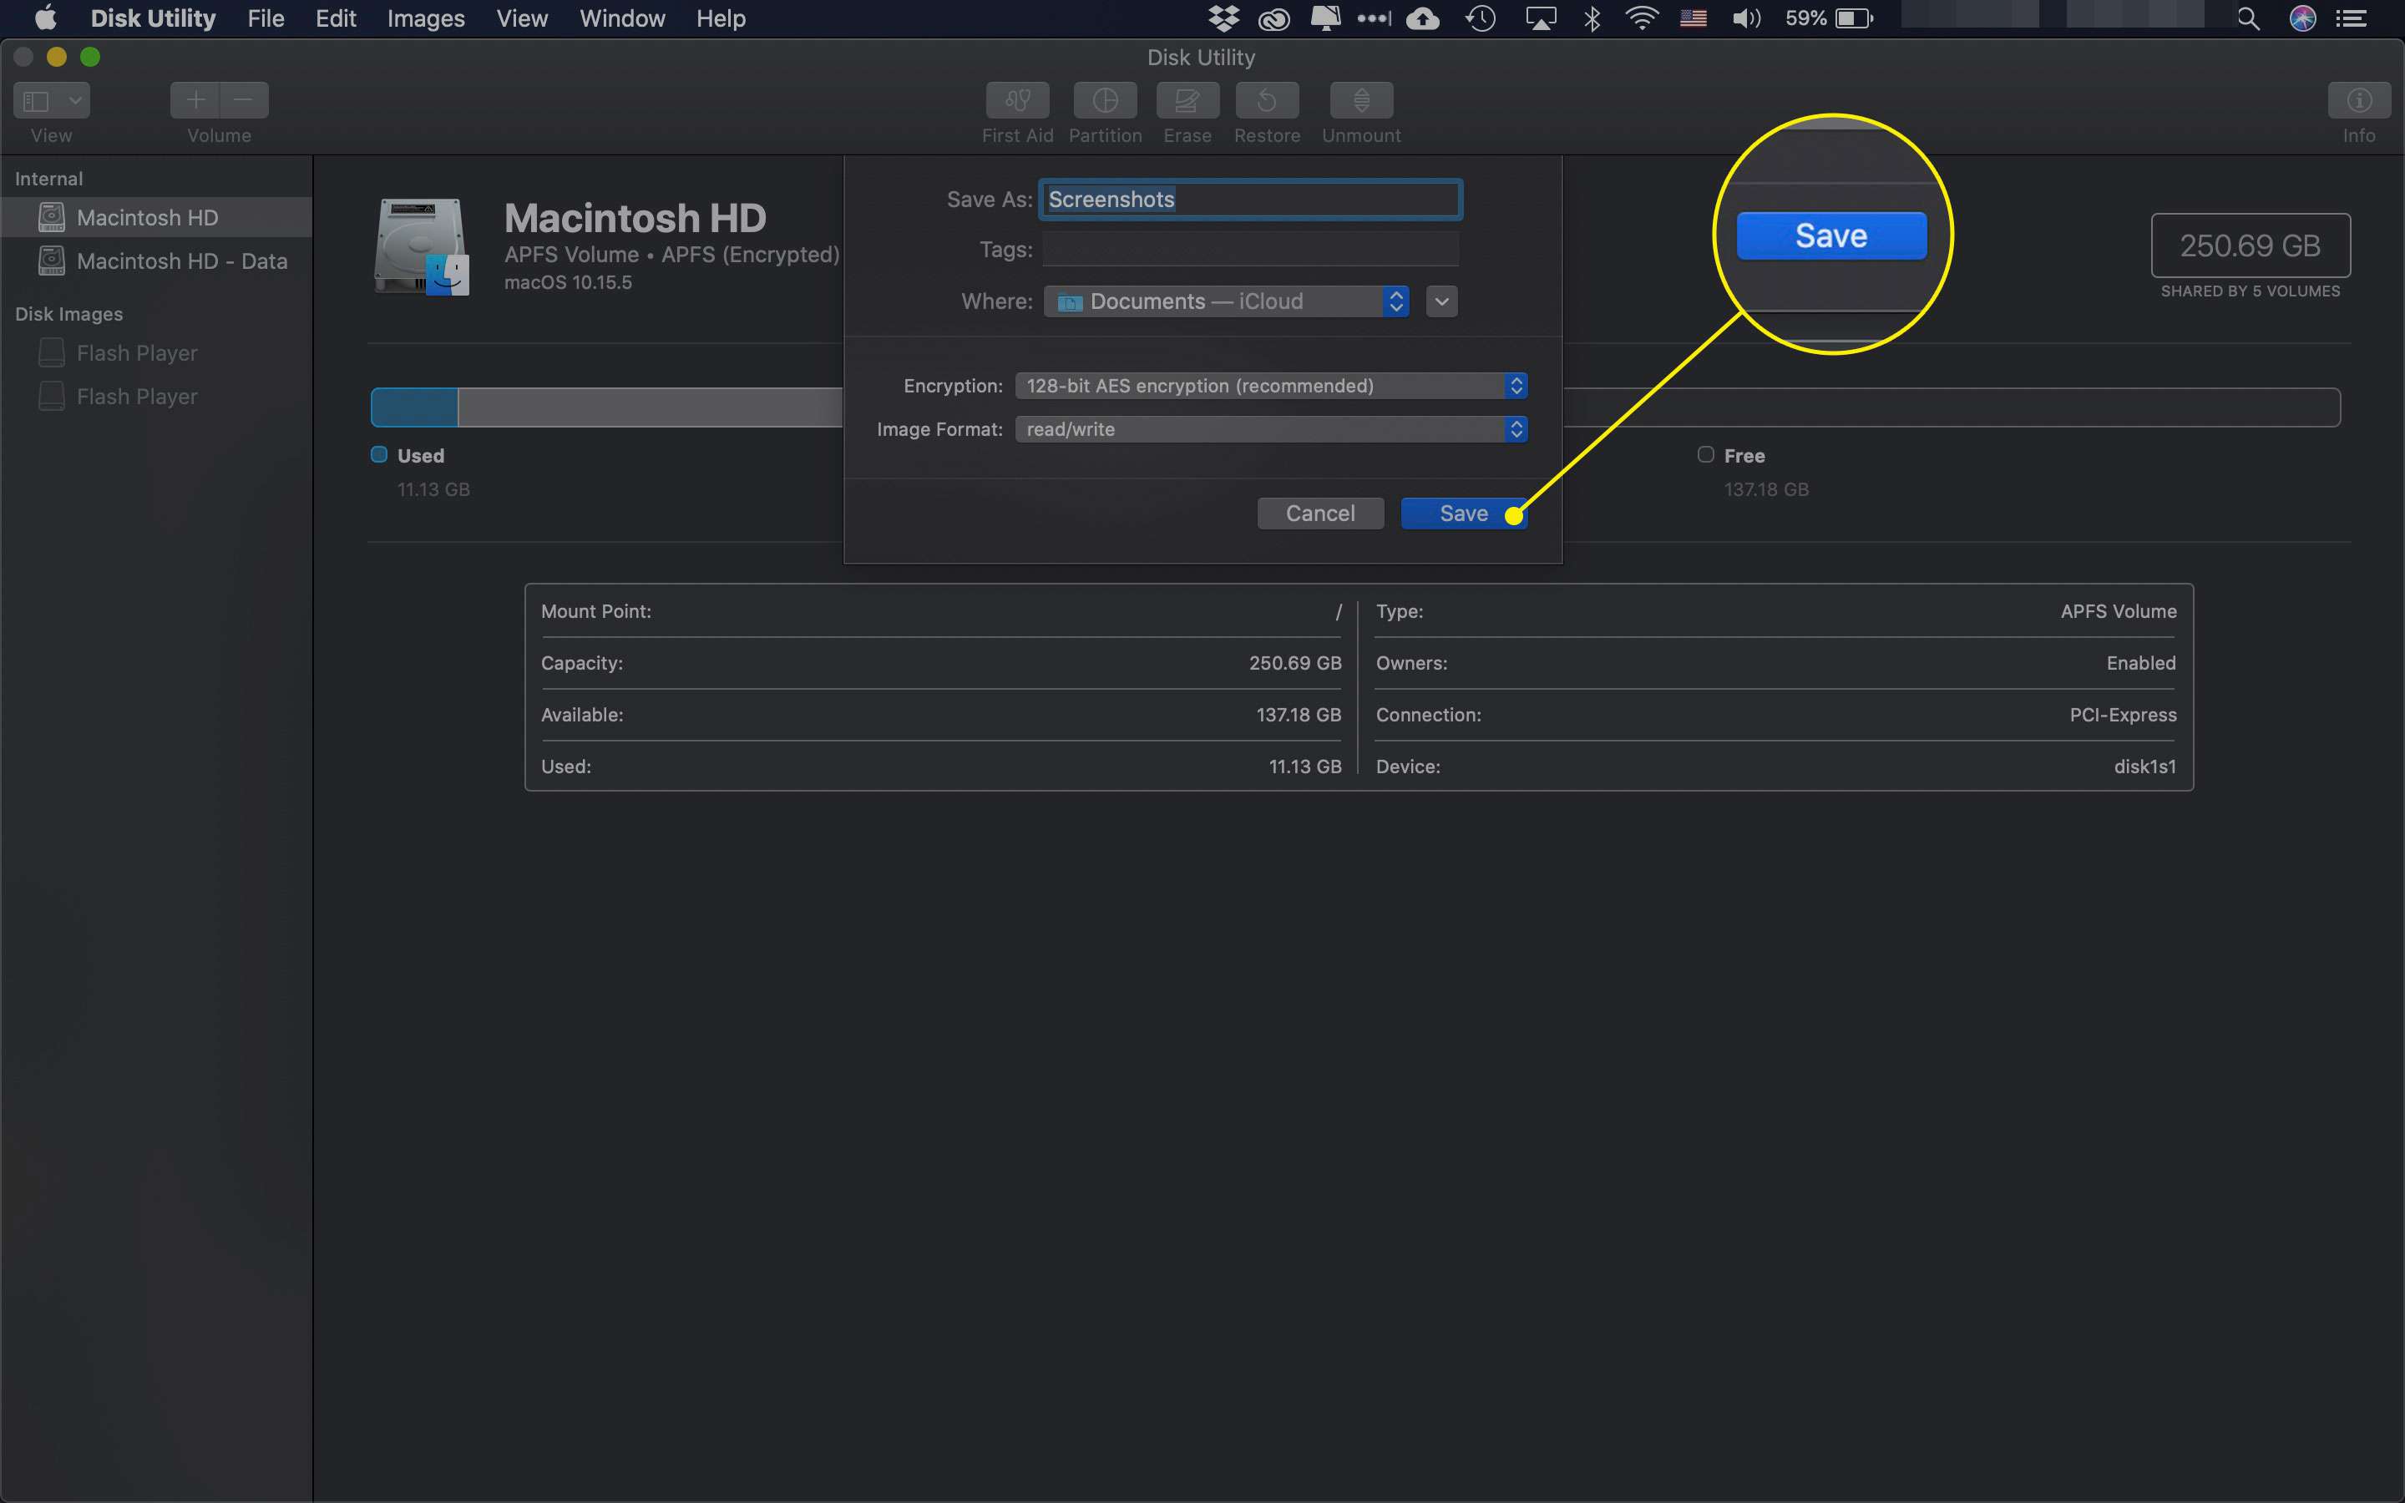Click the Owners Enabled value
This screenshot has width=2405, height=1503.
click(x=2140, y=663)
